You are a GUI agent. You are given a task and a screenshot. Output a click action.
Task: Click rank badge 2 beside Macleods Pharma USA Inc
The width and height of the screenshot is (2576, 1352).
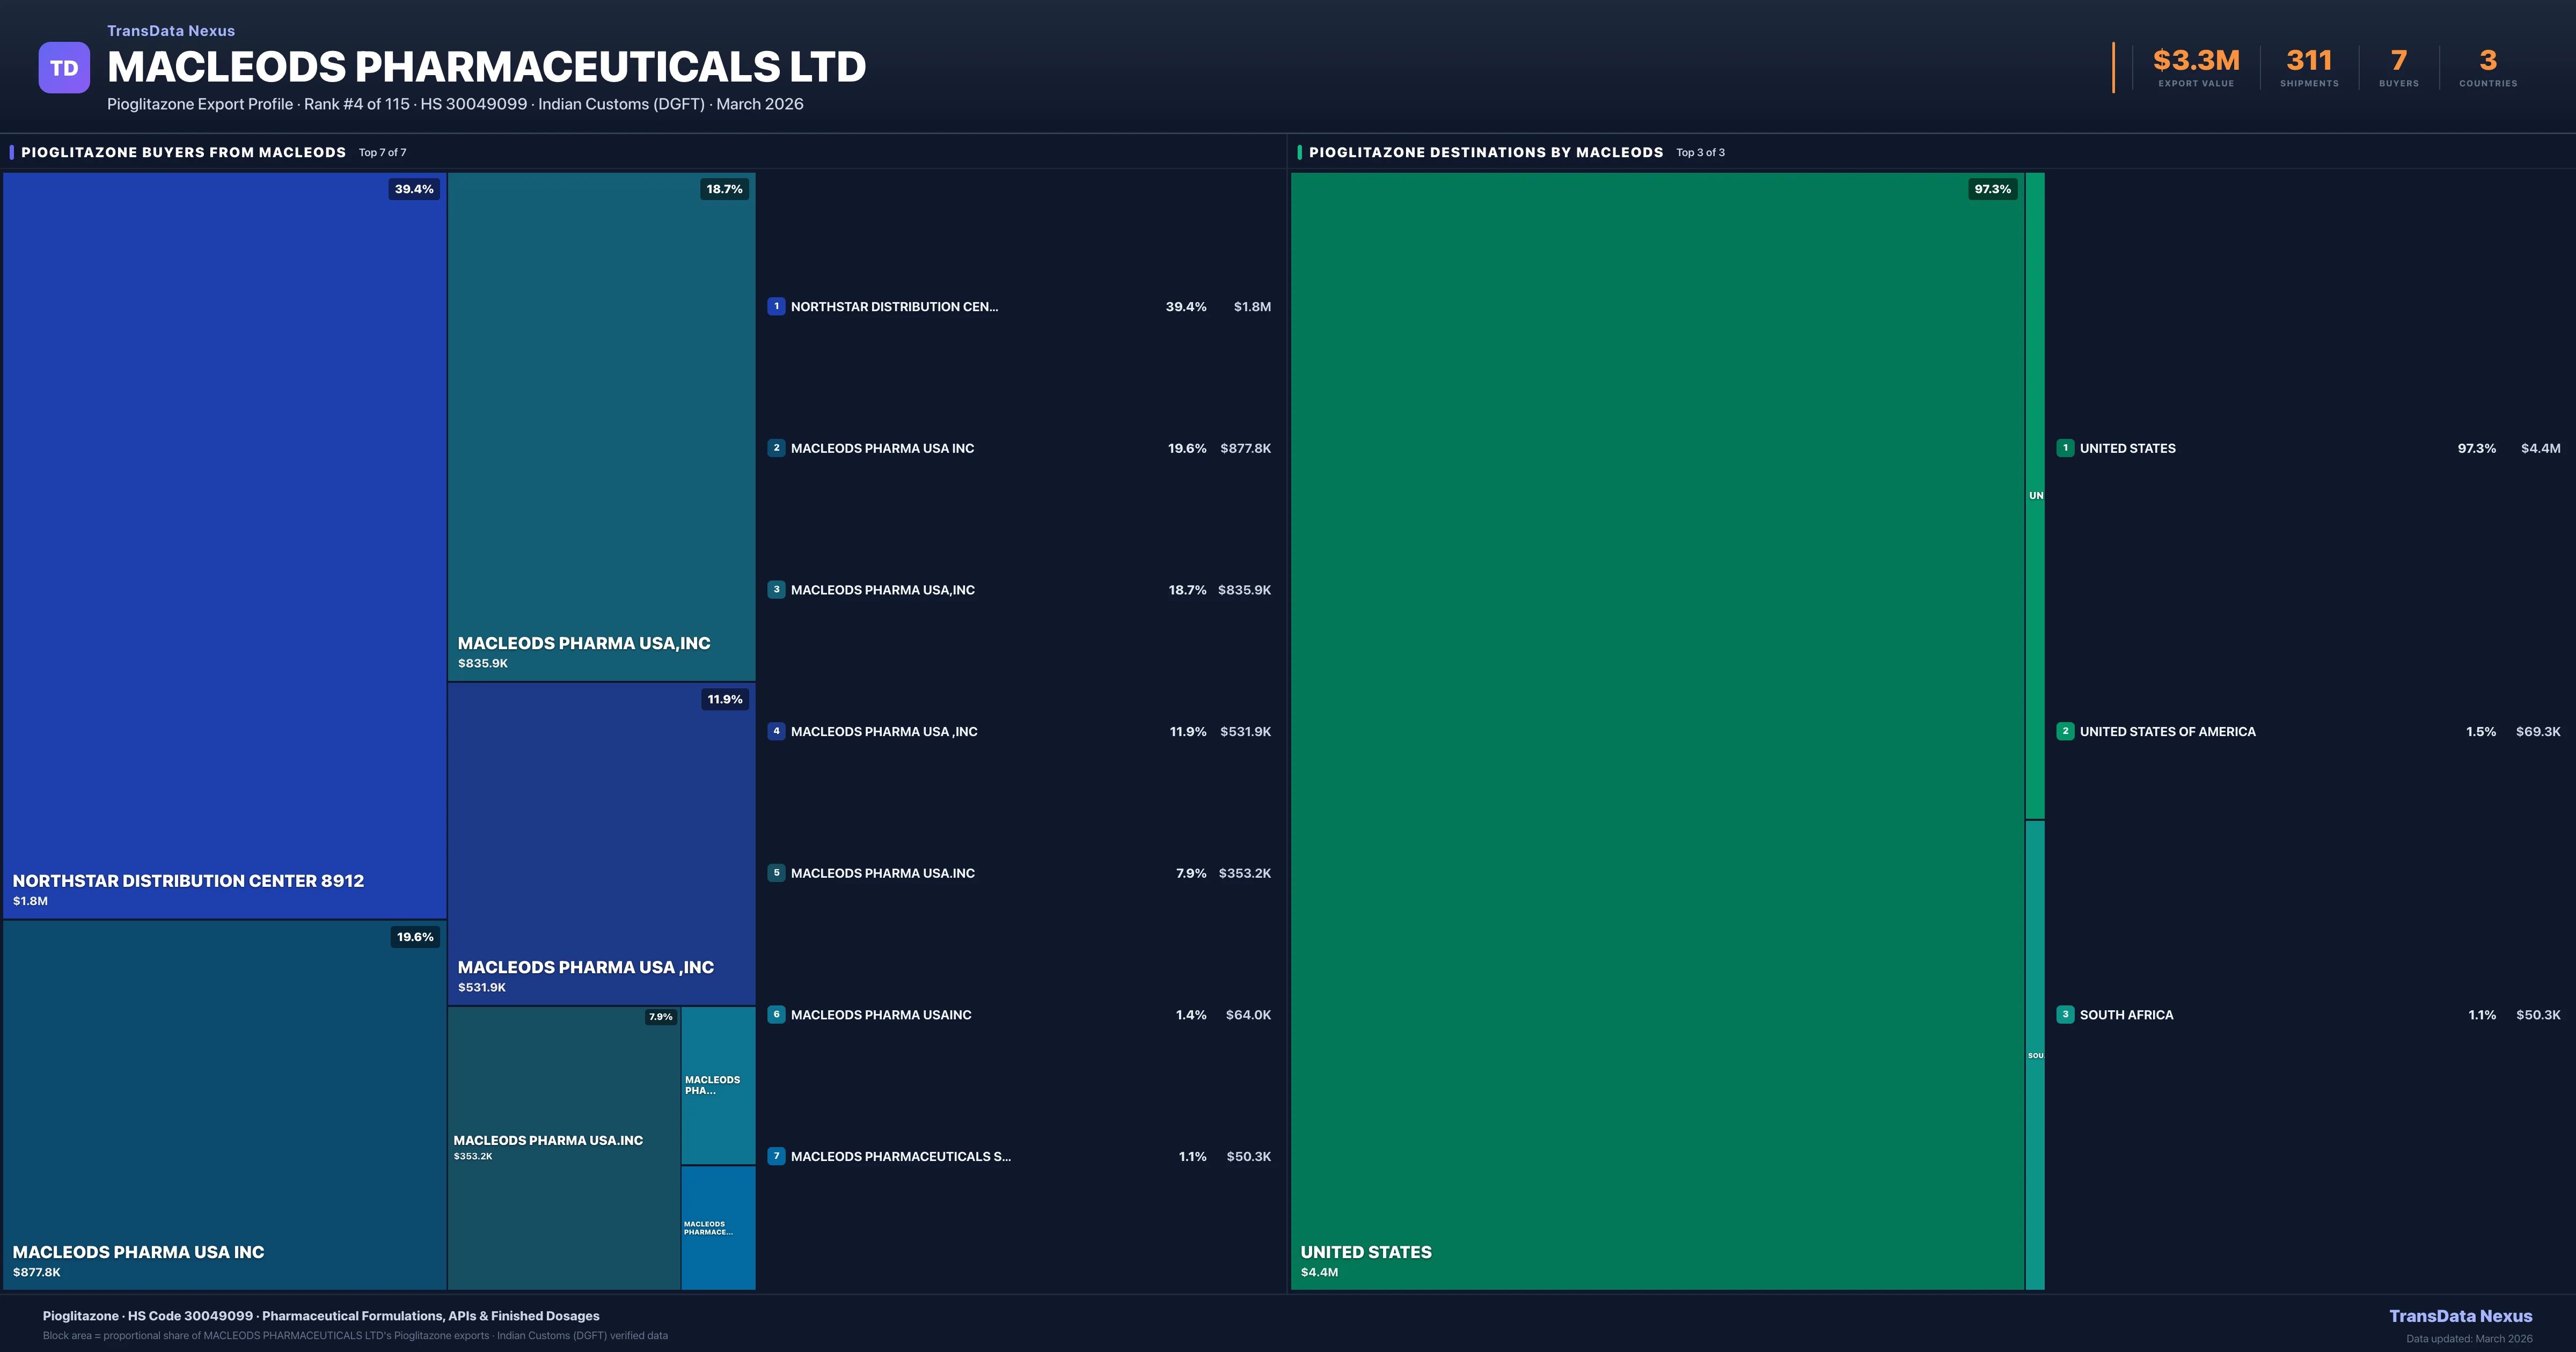[776, 448]
